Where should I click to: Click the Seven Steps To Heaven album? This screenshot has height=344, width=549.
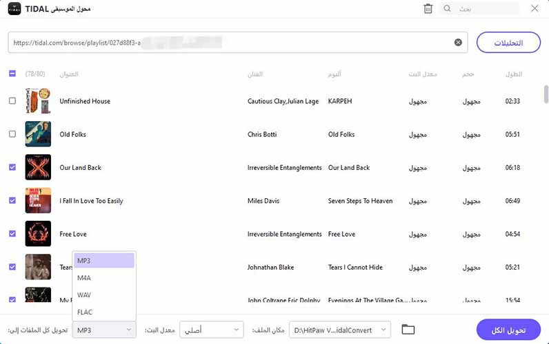(360, 201)
